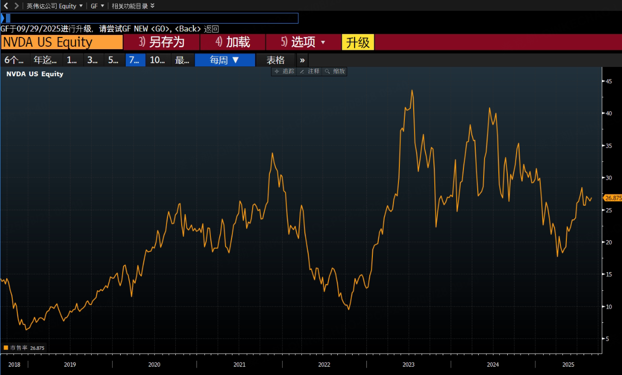Click the 2023 label on the time axis
This screenshot has height=375, width=622.
coord(408,365)
